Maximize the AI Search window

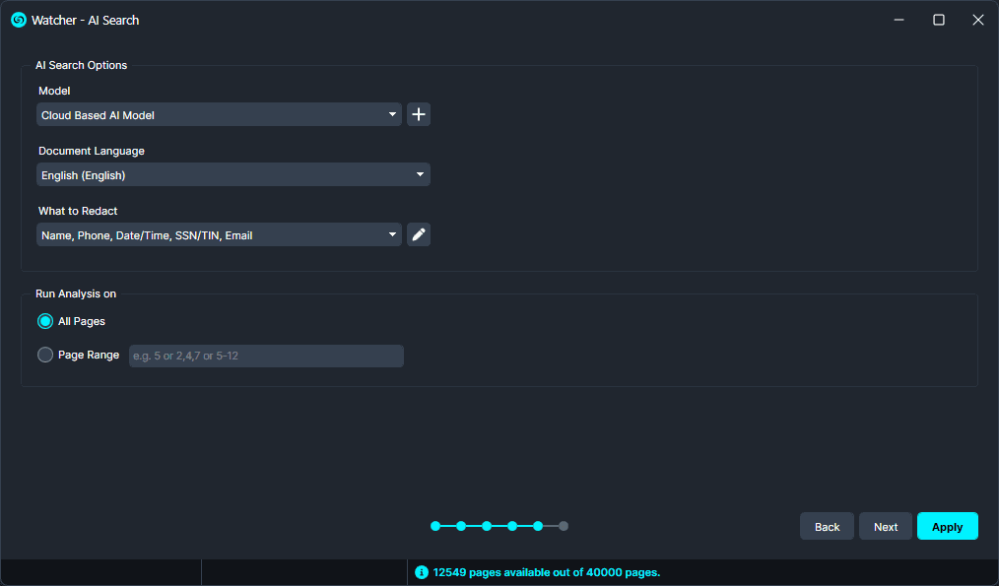(939, 20)
